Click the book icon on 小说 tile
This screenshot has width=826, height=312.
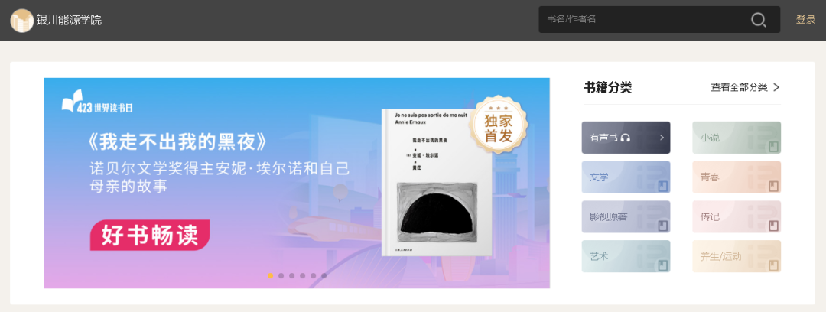(x=773, y=145)
